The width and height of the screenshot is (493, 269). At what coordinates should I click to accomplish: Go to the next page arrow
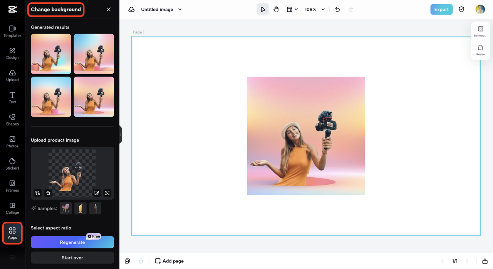click(x=468, y=261)
